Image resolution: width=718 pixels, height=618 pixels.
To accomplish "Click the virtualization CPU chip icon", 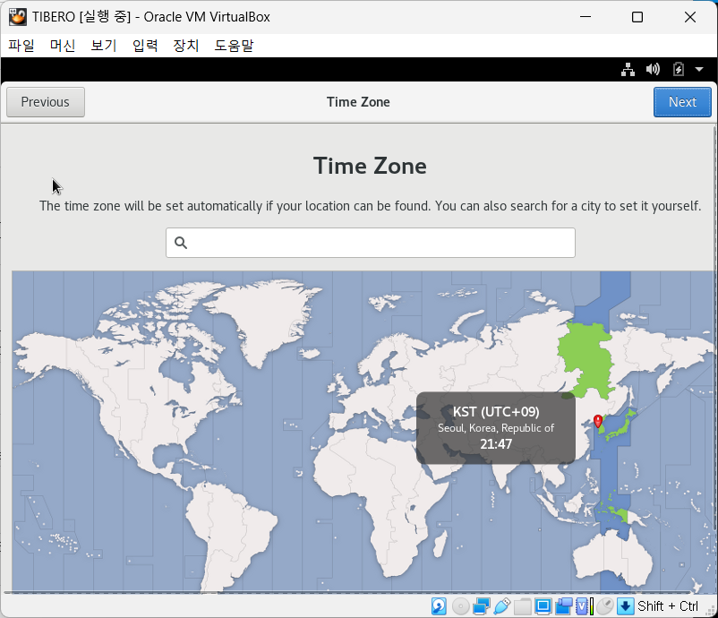I will coord(584,606).
